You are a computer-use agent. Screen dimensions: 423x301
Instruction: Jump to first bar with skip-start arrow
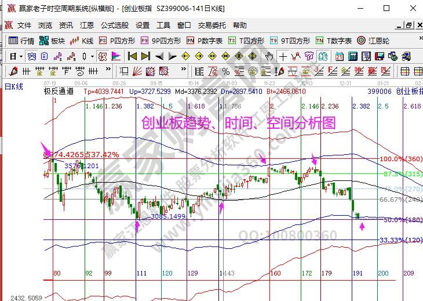click(132, 56)
